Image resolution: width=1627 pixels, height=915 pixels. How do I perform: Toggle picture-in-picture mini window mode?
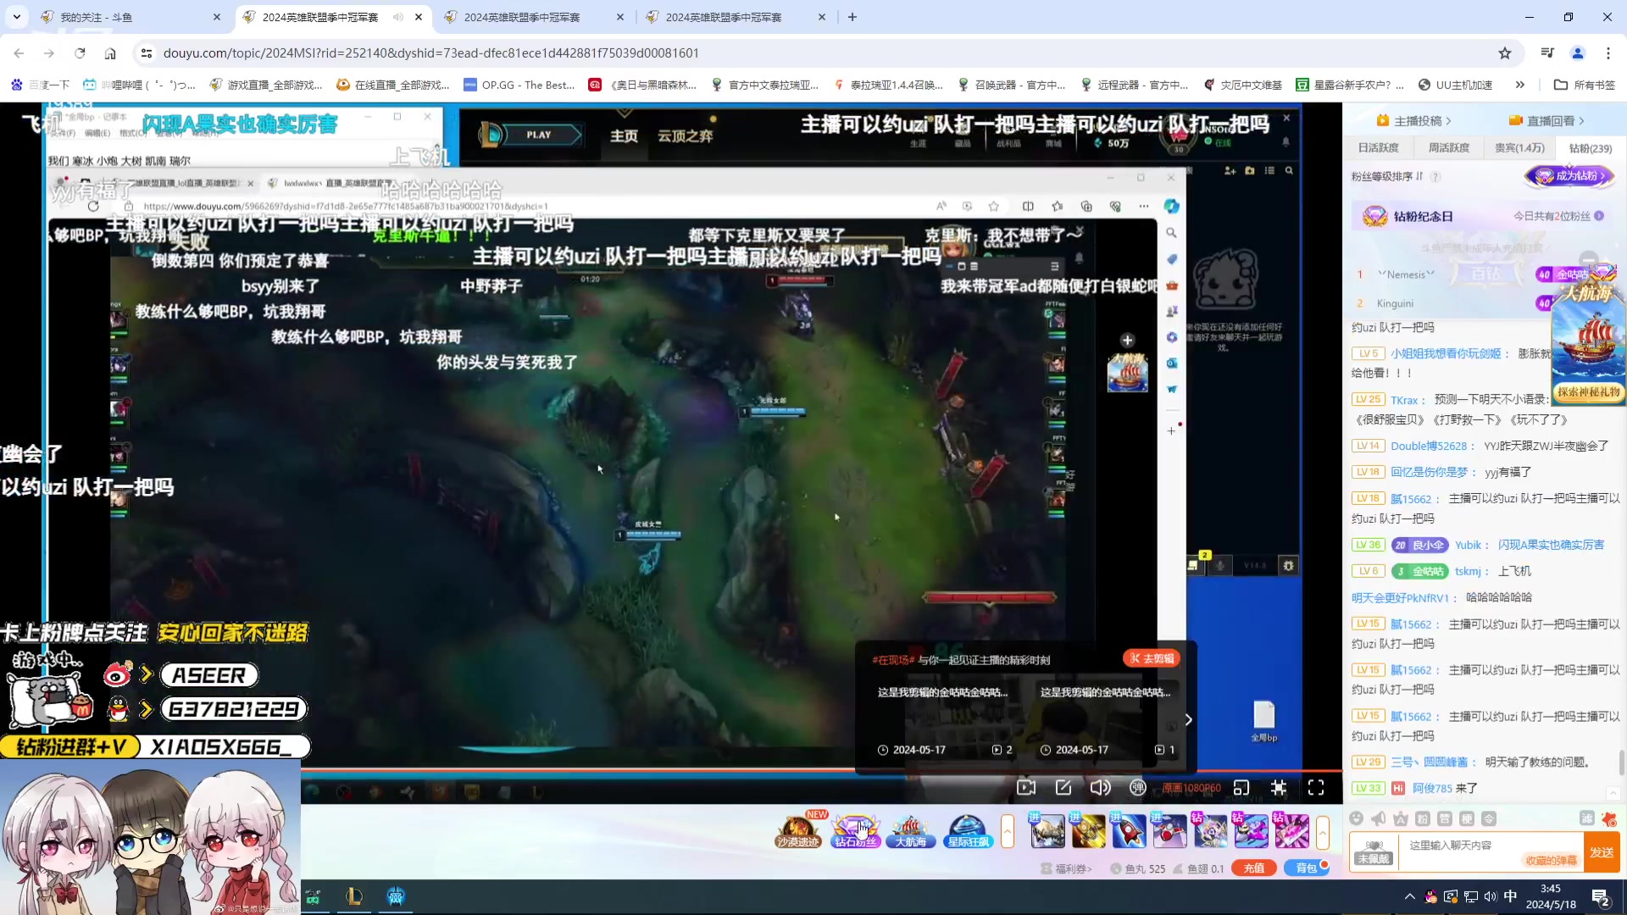click(1241, 788)
